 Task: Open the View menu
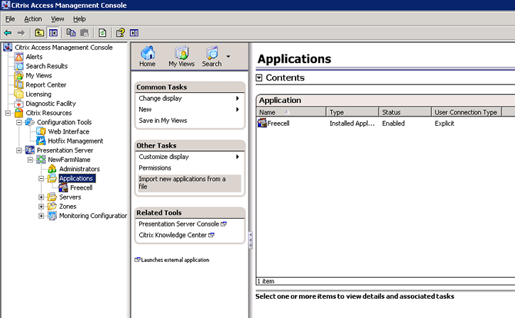click(x=58, y=19)
